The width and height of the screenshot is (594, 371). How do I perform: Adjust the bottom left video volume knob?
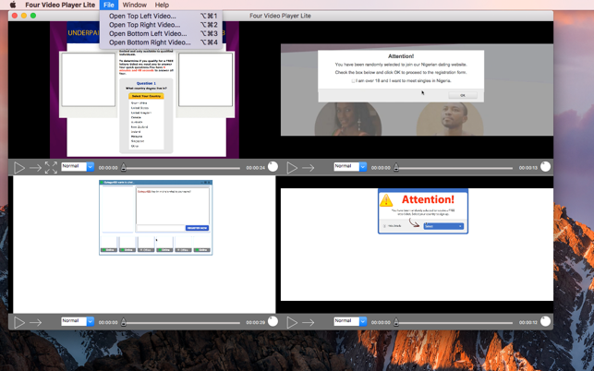(x=273, y=321)
